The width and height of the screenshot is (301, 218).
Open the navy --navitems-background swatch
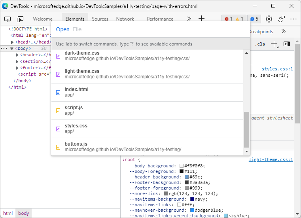pyautogui.click(x=192, y=199)
